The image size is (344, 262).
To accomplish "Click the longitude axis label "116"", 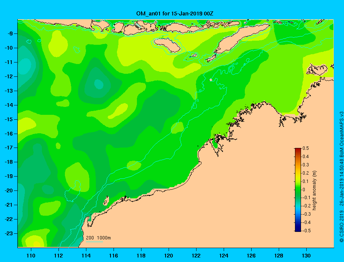I will [x=114, y=256].
